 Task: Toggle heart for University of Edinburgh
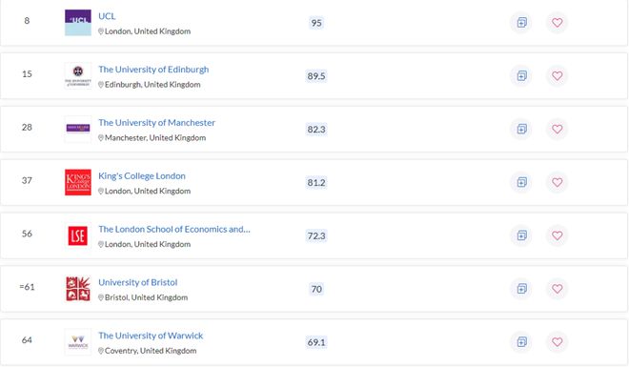[557, 76]
